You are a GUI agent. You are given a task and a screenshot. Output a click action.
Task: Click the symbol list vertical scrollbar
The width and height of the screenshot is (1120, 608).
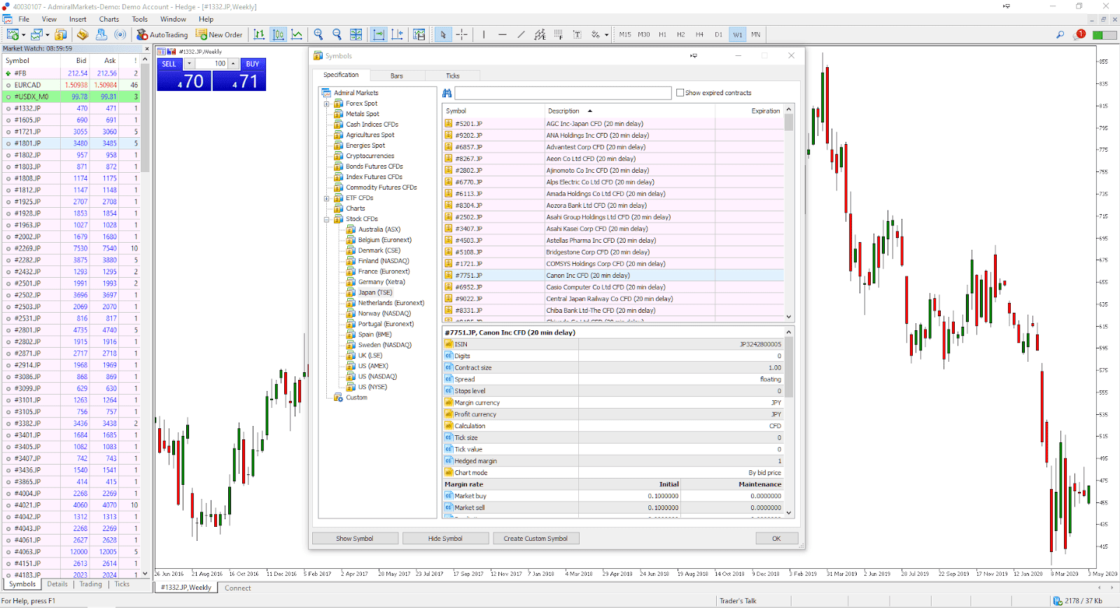tap(789, 212)
